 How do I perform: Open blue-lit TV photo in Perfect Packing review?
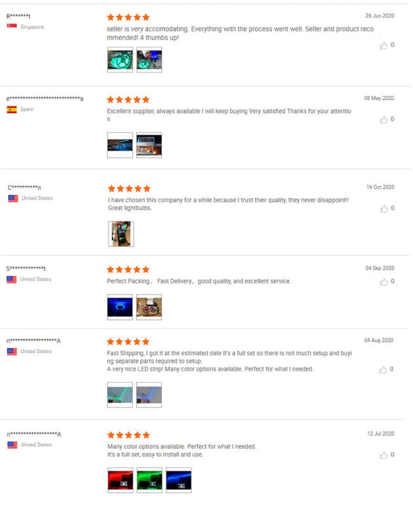click(120, 307)
